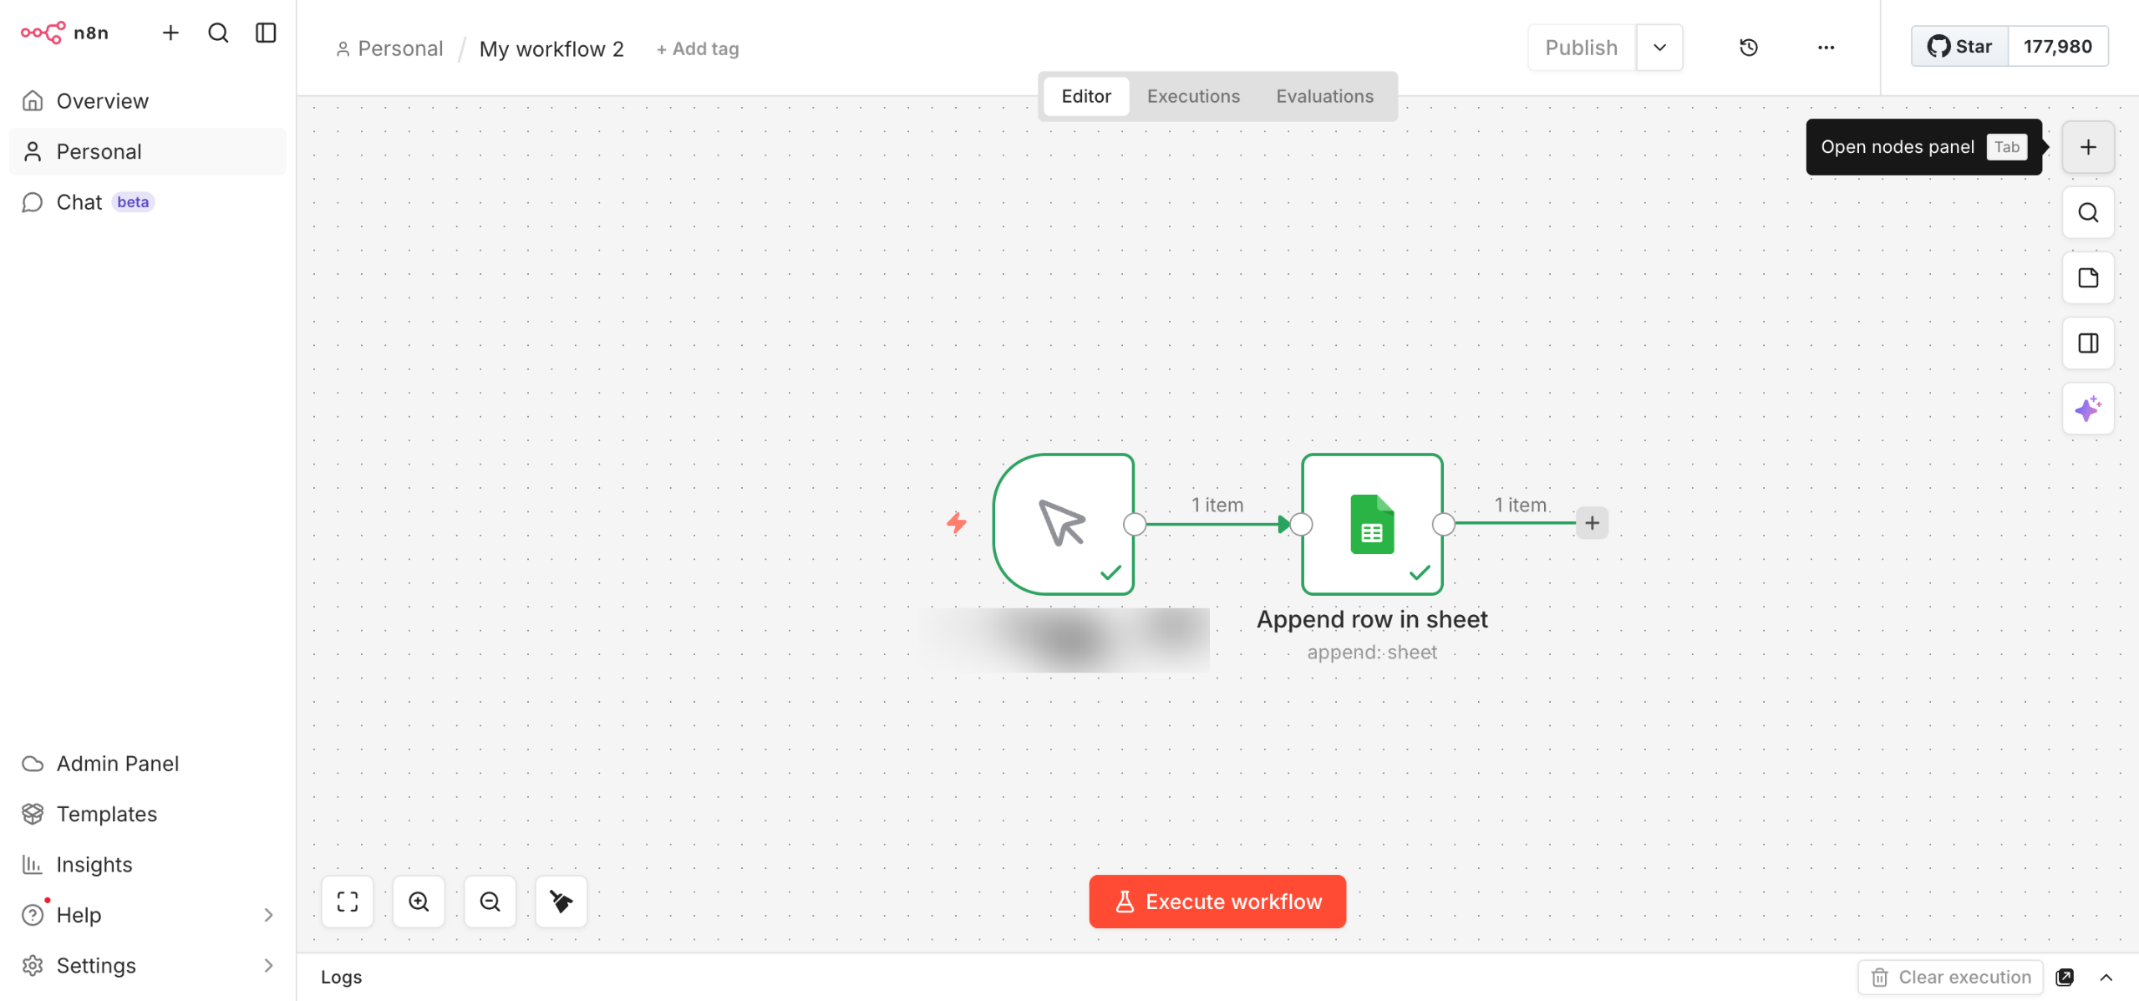Zoom in on the workflow canvas

[419, 901]
